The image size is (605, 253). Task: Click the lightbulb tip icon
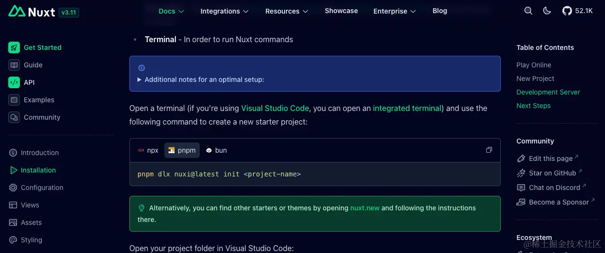142,208
